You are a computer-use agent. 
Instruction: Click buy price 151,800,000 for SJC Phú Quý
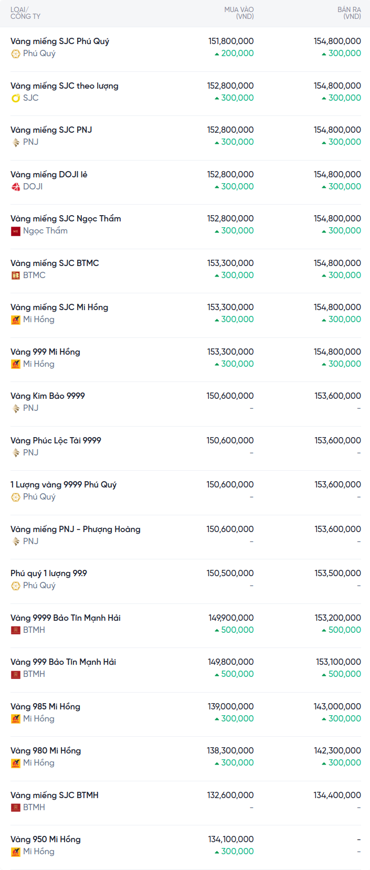tap(231, 41)
